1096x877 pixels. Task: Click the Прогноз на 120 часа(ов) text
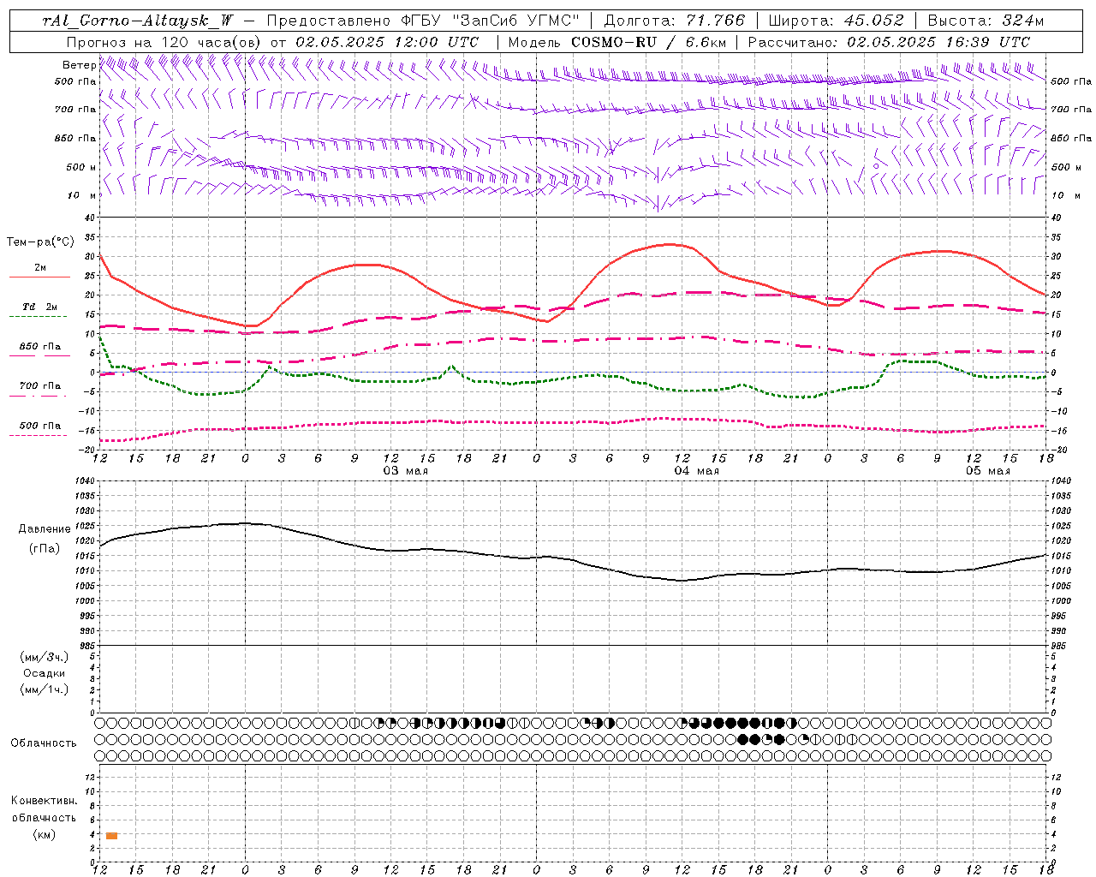164,42
